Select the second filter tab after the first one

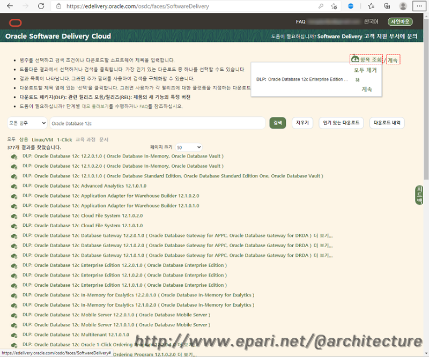pyautogui.click(x=24, y=140)
